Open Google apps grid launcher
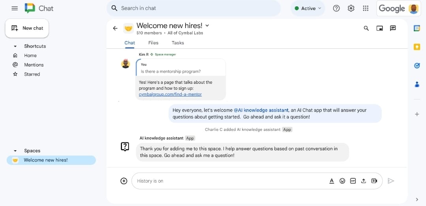 pyautogui.click(x=366, y=8)
